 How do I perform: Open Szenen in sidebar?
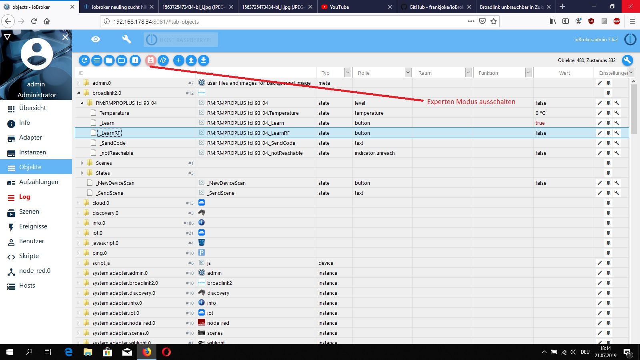click(36, 212)
